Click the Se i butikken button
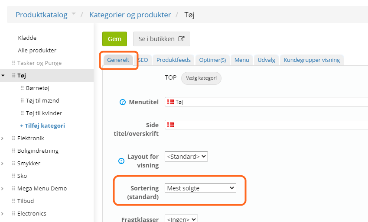This screenshot has height=222, width=368. (162, 39)
